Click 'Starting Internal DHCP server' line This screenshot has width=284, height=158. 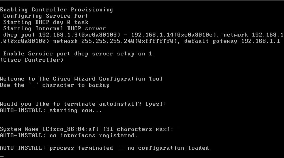point(54,29)
